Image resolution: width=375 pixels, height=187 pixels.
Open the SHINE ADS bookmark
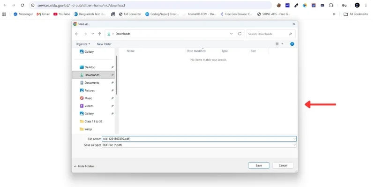tap(274, 14)
